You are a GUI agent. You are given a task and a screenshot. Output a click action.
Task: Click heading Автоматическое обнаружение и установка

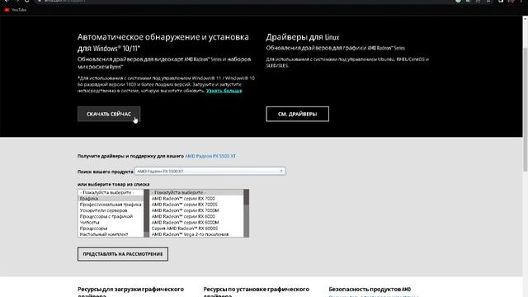pyautogui.click(x=163, y=42)
